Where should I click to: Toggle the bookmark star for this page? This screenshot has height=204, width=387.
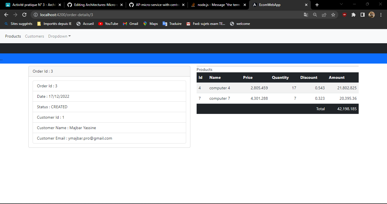click(x=333, y=15)
